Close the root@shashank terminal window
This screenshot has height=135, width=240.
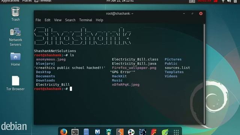[201, 13]
